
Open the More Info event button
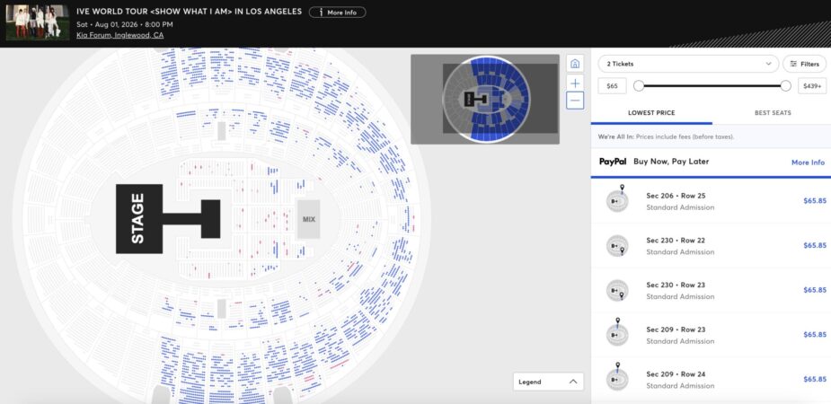coord(337,13)
